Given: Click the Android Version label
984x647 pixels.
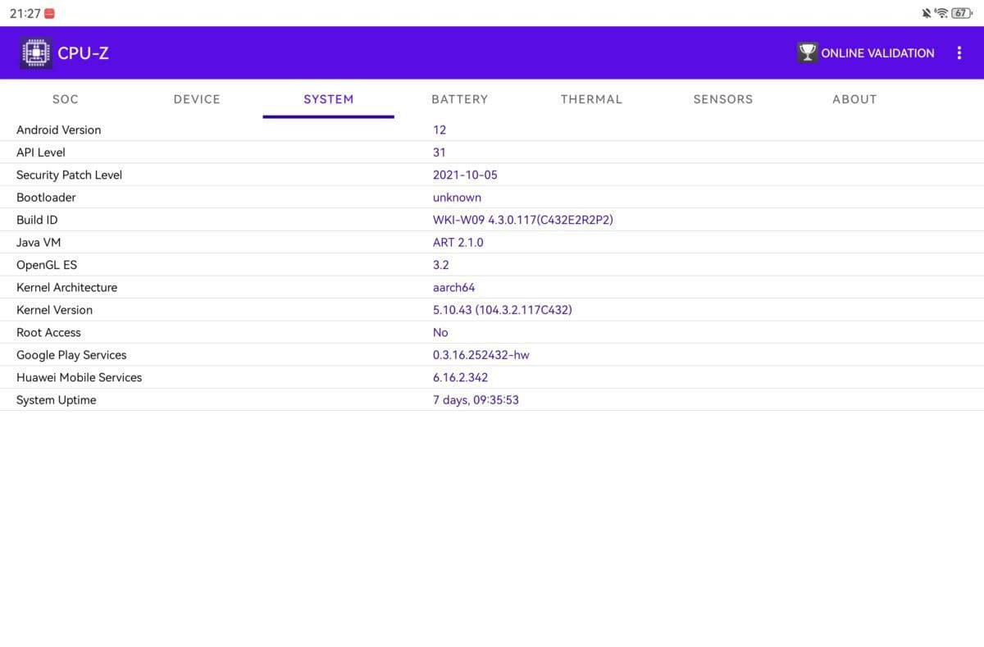Looking at the screenshot, I should tap(59, 130).
